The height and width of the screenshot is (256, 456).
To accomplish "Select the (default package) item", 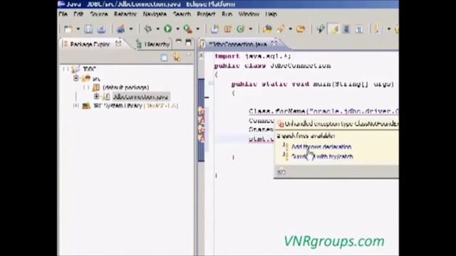I will pos(126,87).
